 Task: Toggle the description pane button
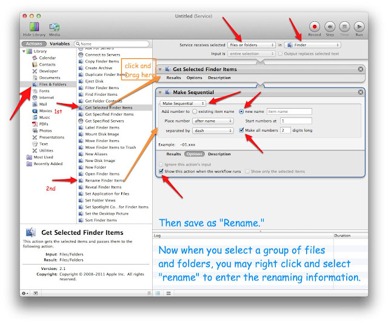pyautogui.click(x=36, y=293)
